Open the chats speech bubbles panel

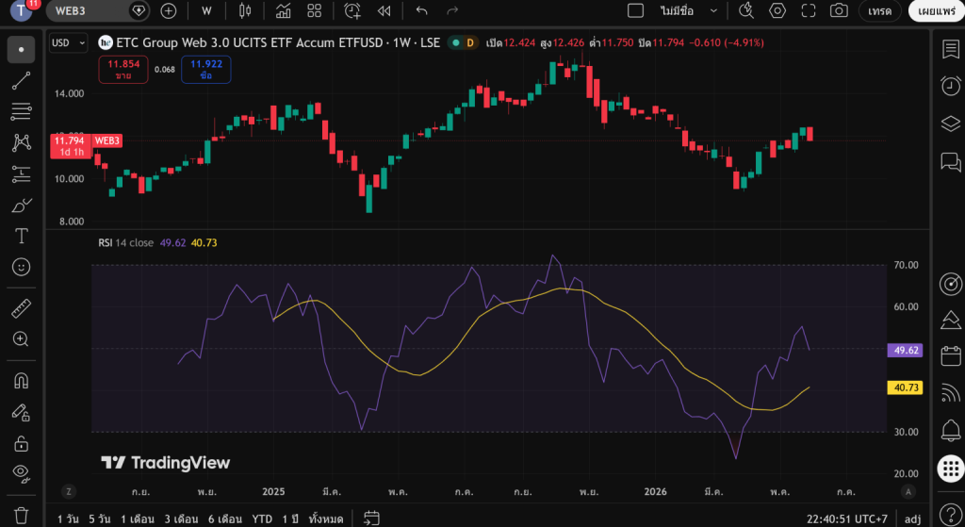pyautogui.click(x=950, y=162)
